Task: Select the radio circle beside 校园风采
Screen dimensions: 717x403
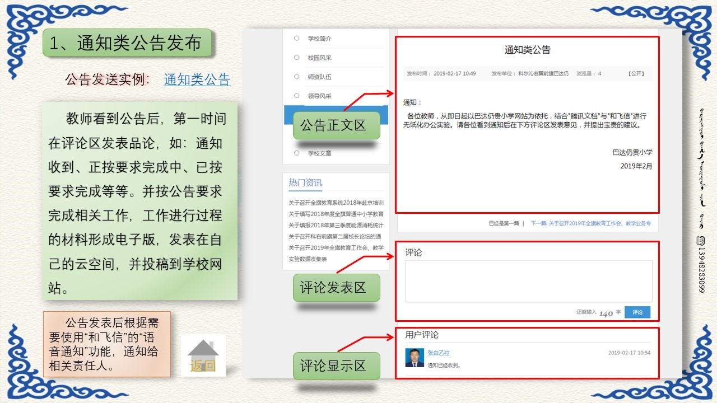Action: (297, 58)
